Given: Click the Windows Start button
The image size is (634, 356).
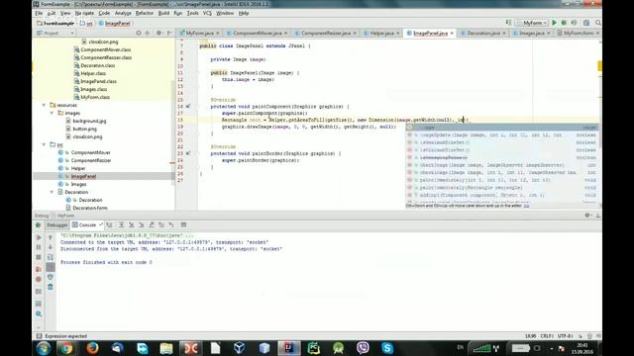Looking at the screenshot, I should pyautogui.click(x=43, y=348).
